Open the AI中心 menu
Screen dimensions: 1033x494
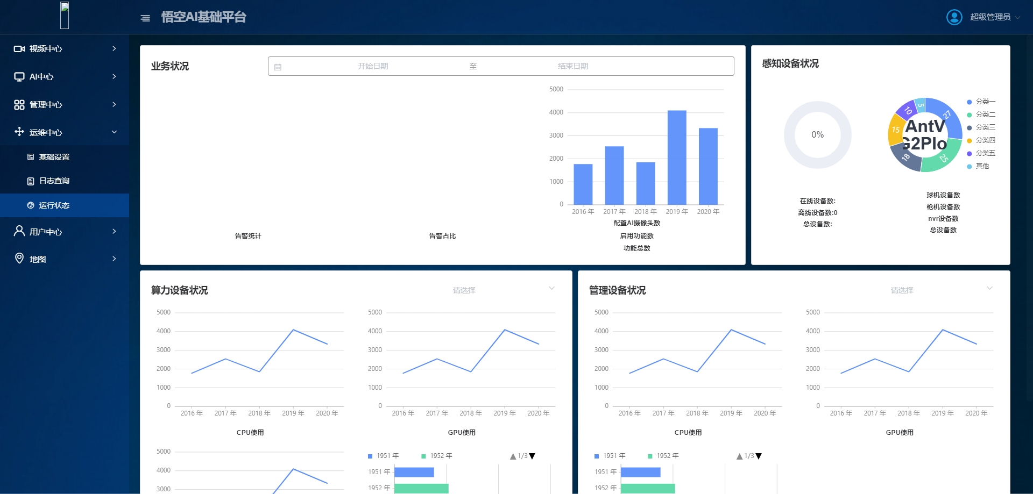[x=65, y=77]
